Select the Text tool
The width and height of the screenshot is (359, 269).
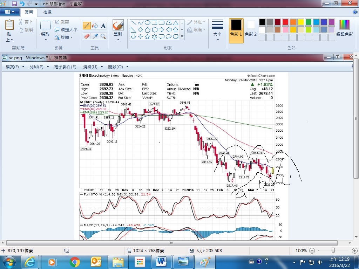(103, 26)
